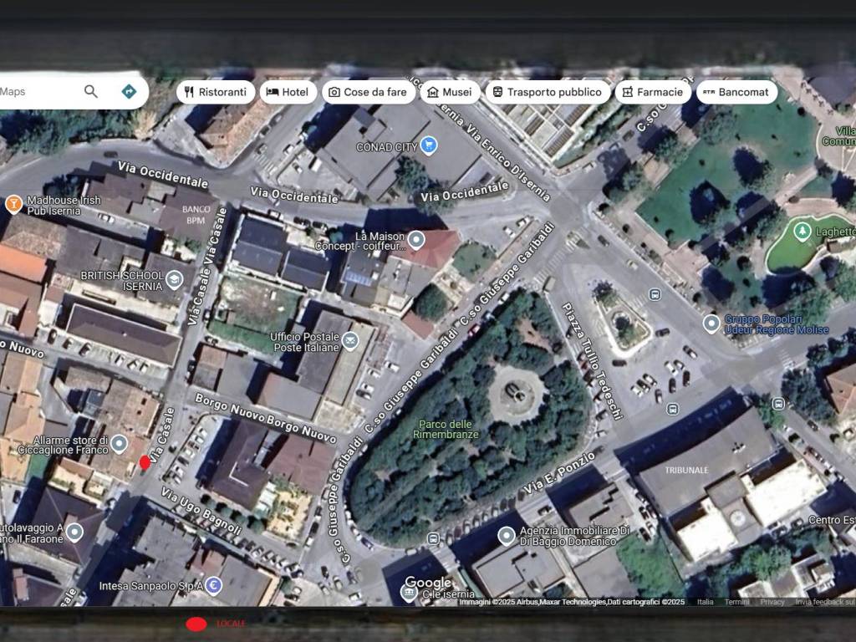Open Madhouse Irish Pub Isernia marker

[x=13, y=204]
